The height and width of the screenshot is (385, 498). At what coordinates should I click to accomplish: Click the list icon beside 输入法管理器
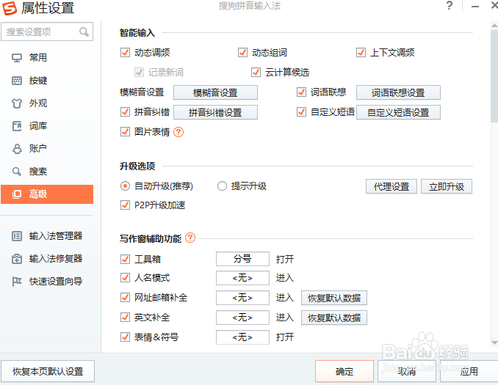coord(17,236)
